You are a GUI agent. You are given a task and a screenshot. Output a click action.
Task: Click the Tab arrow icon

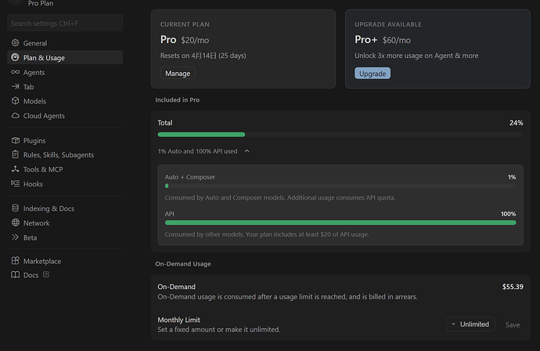click(x=15, y=86)
